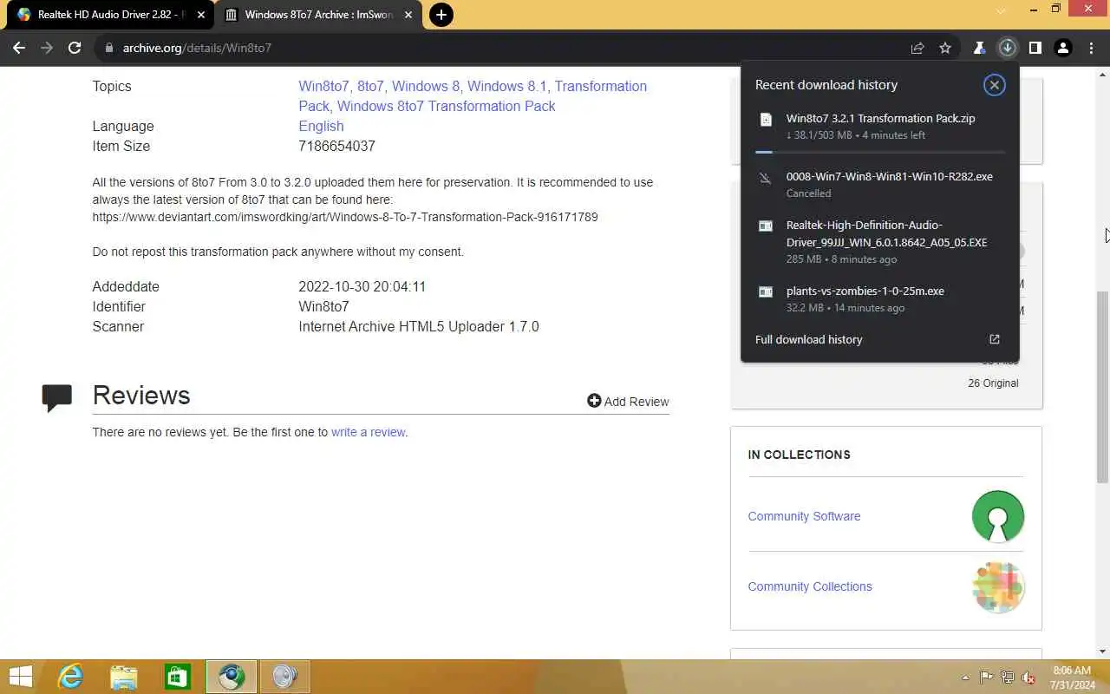Image resolution: width=1110 pixels, height=694 pixels.
Task: Click the plants-vs-zombies file icon
Action: (766, 291)
